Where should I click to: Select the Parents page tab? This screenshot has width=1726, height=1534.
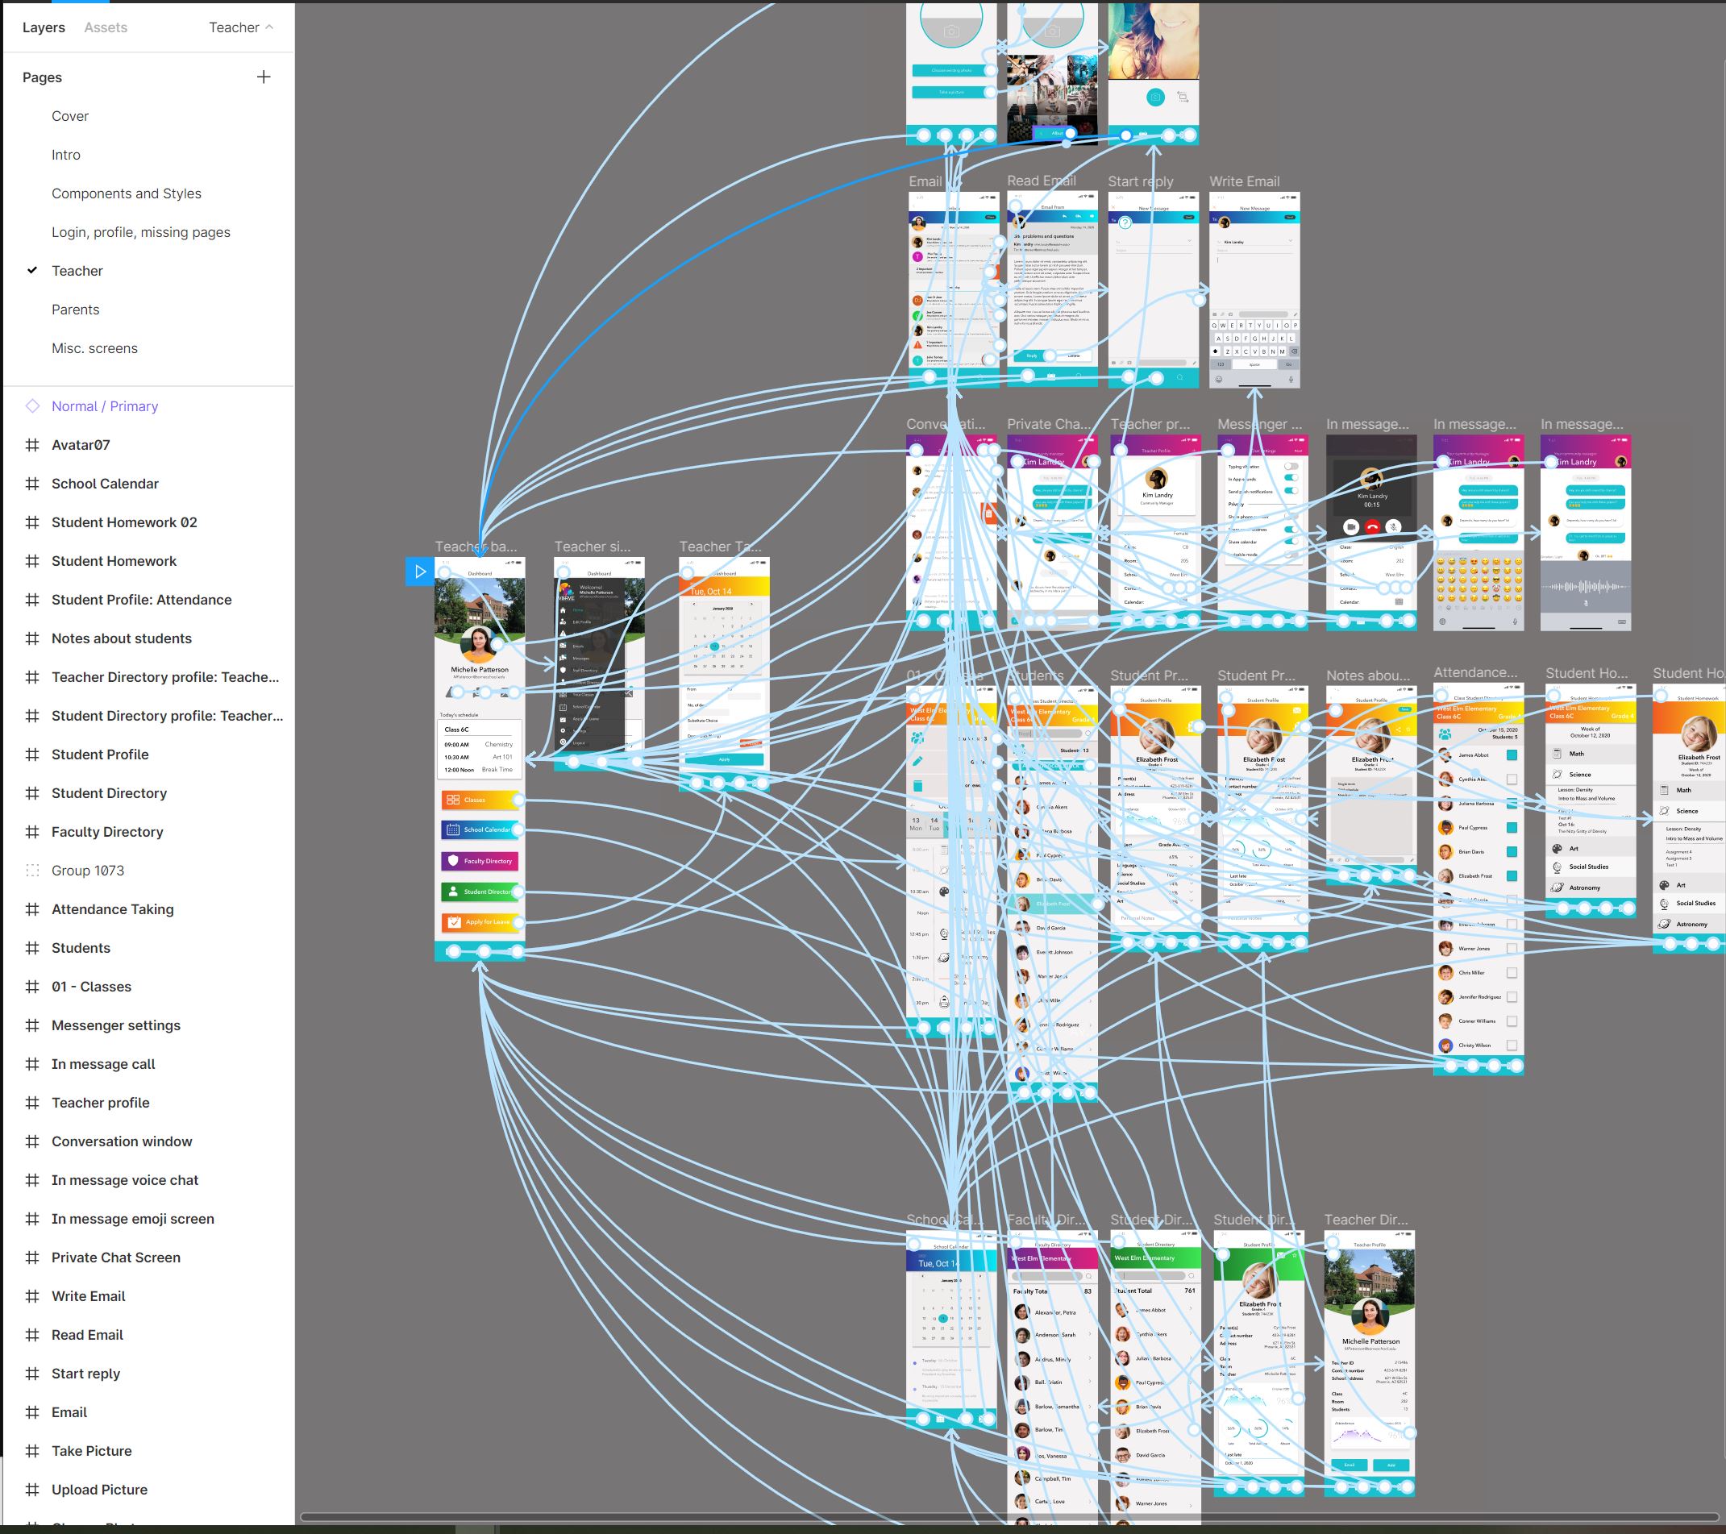coord(74,308)
